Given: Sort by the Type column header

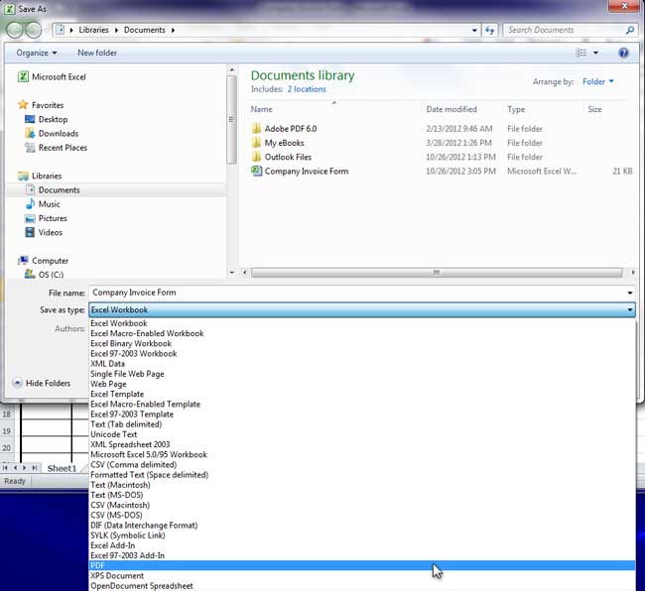Looking at the screenshot, I should 516,109.
